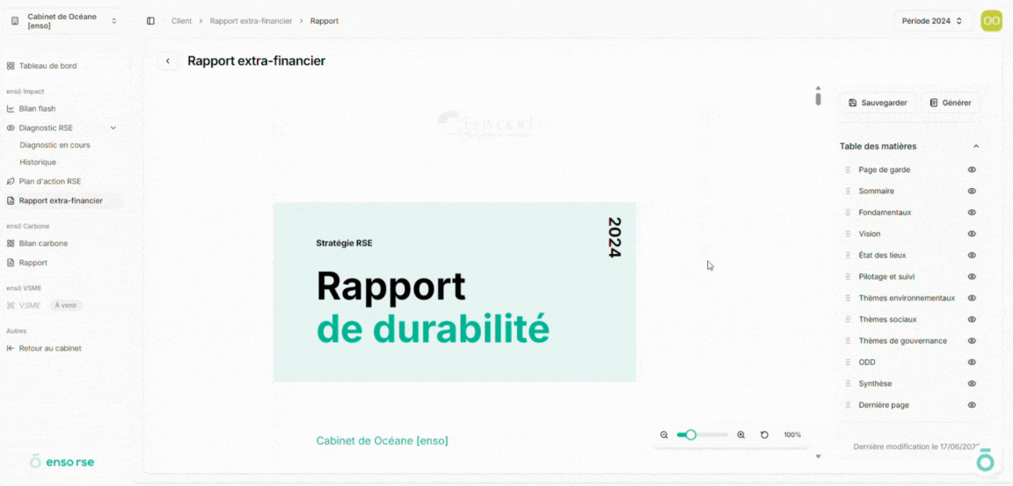
Task: Click the zoom level slider
Action: pos(703,435)
